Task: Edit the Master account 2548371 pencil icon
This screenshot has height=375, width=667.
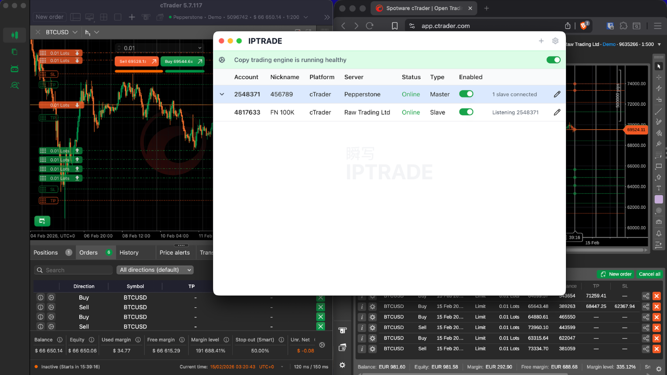Action: point(557,94)
